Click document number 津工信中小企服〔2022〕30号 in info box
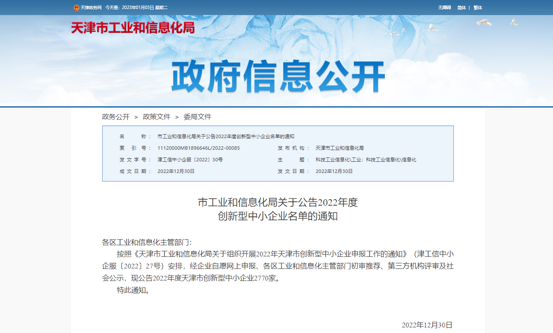Image resolution: width=553 pixels, height=333 pixels. click(190, 160)
